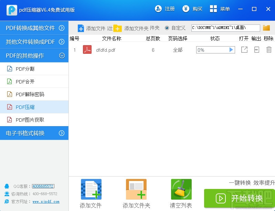Click the register user icon
The height and width of the screenshot is (211, 275).
tap(158, 9)
